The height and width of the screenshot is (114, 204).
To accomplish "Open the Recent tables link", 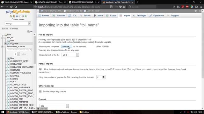I will (5, 29).
